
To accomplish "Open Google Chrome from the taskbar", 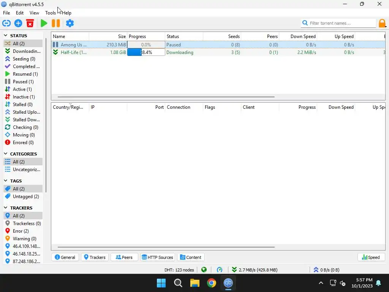I will 212,283.
